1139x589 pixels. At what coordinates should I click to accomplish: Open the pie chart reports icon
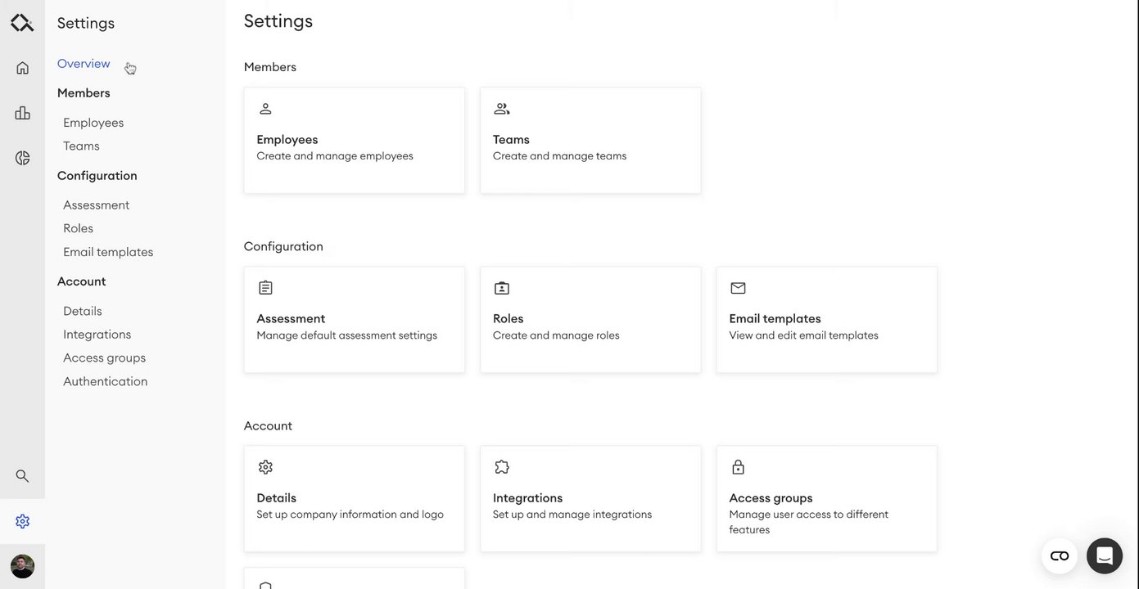22,158
